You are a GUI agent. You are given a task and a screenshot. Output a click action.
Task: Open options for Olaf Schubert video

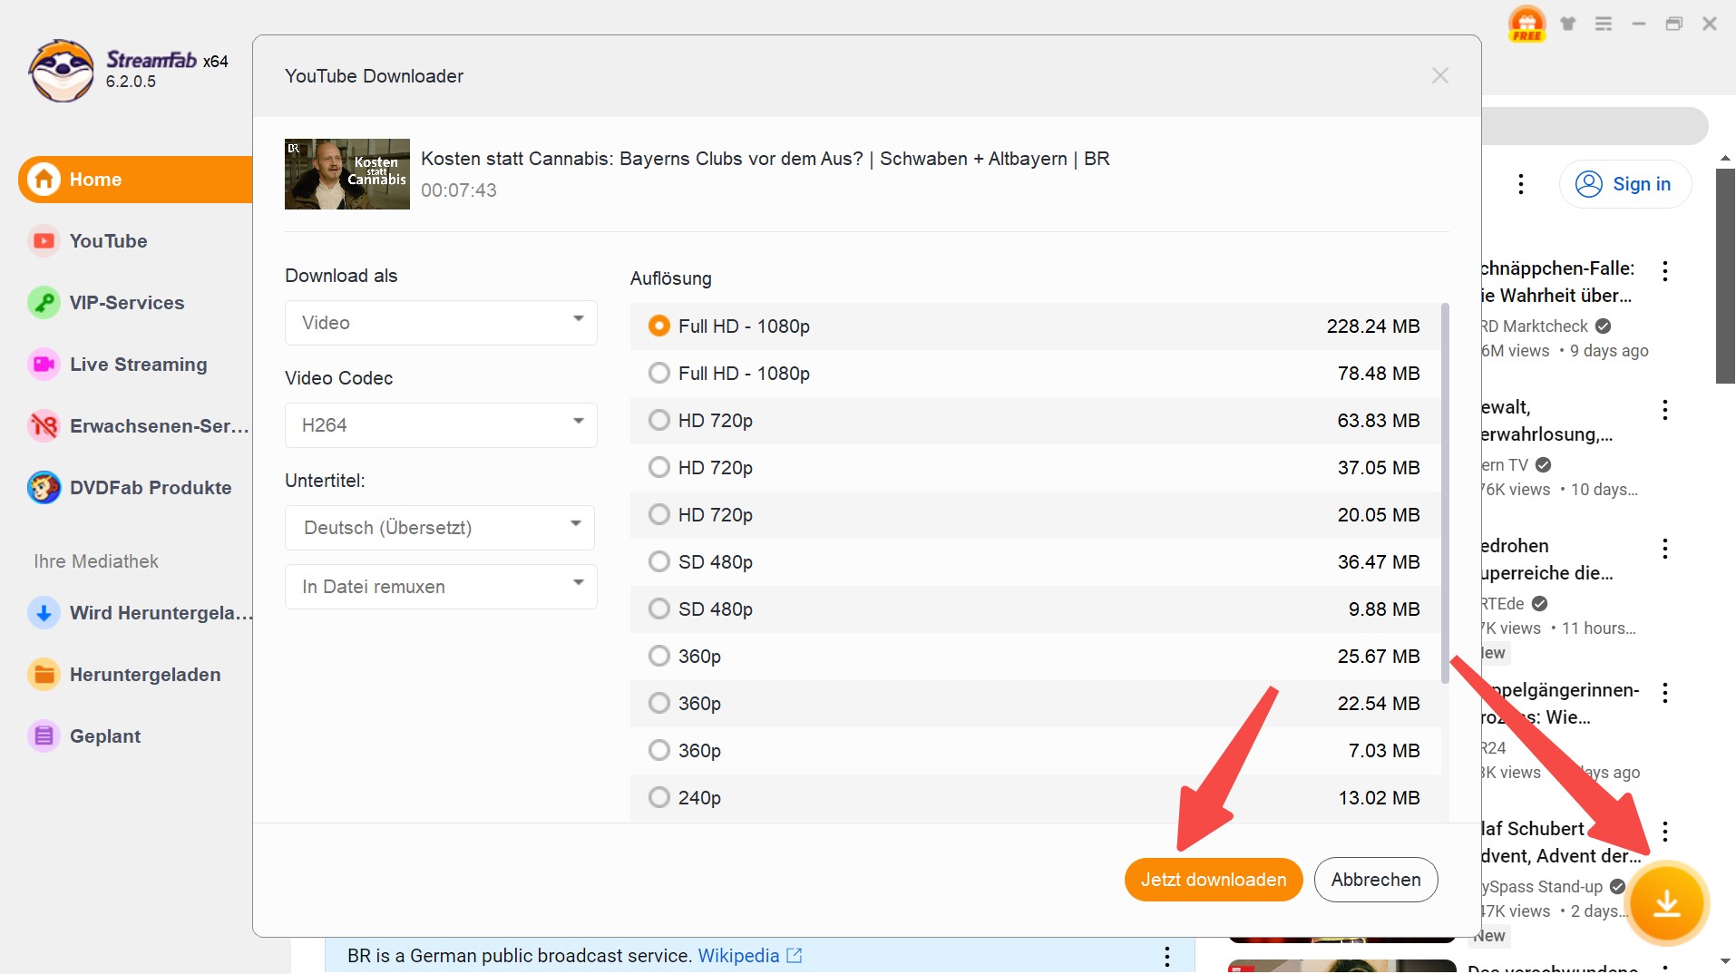(x=1665, y=832)
